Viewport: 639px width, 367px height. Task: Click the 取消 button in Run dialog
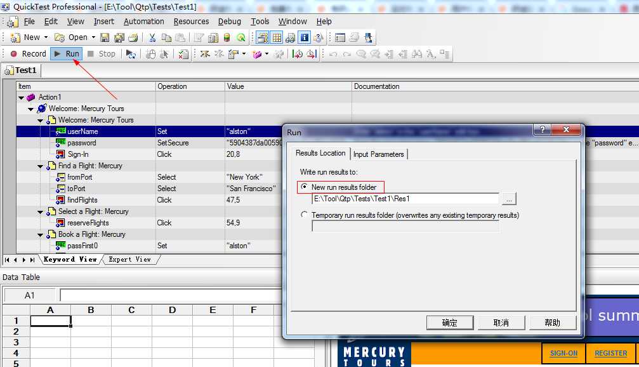coord(501,323)
